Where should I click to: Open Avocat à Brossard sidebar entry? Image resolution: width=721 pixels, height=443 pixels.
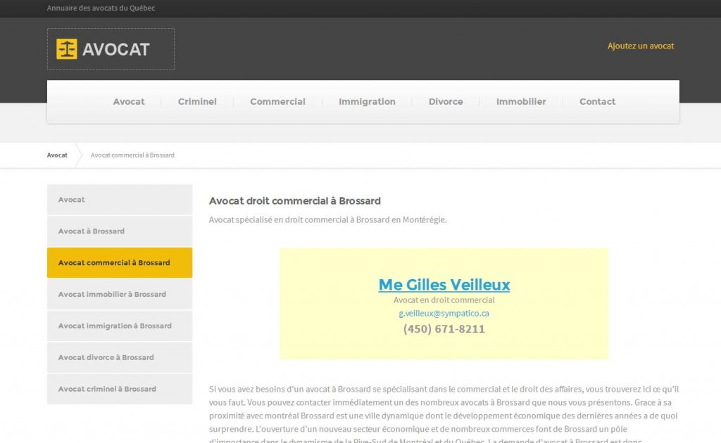pyautogui.click(x=91, y=231)
